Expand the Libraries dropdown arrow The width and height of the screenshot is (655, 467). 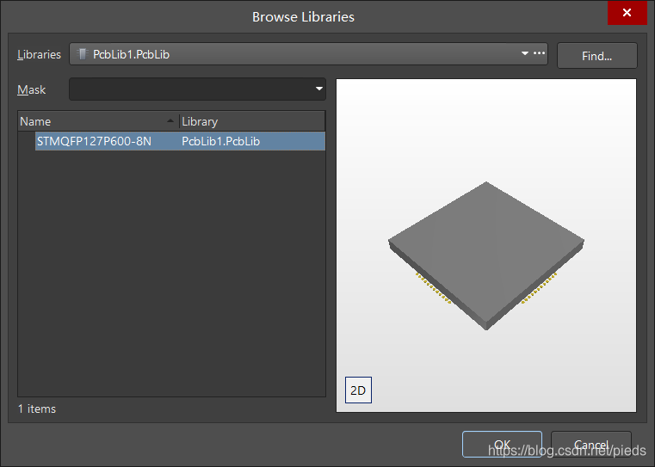pyautogui.click(x=525, y=53)
